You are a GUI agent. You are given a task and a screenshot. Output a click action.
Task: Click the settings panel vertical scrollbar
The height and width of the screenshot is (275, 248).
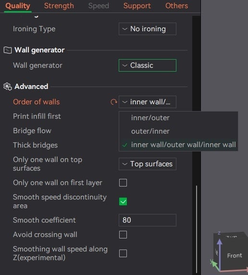pos(197,229)
